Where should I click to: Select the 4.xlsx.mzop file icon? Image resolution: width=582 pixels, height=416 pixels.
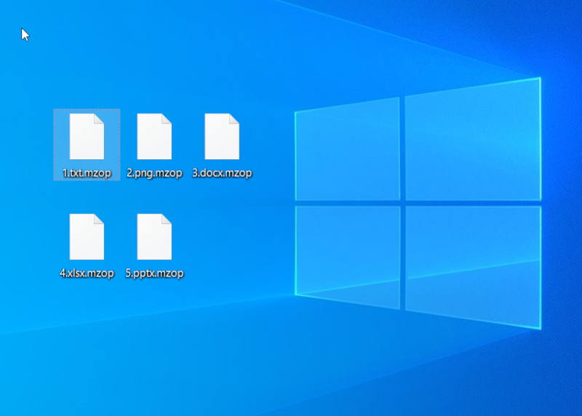(87, 237)
